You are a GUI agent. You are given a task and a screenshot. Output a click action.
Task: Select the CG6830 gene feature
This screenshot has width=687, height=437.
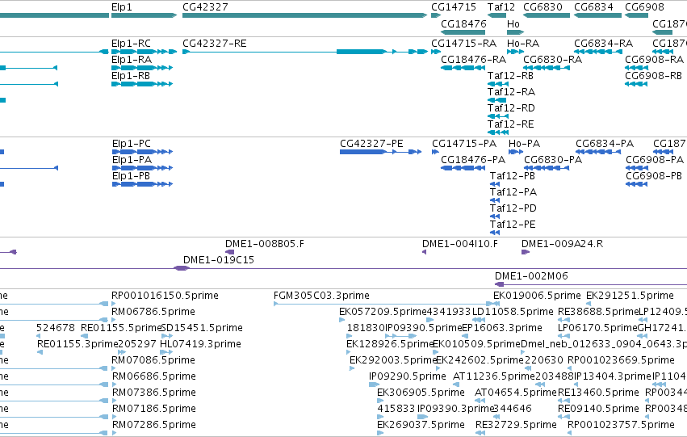click(x=547, y=15)
